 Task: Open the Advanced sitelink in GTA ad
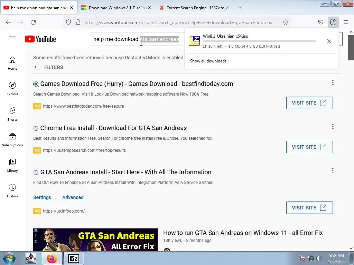click(73, 197)
